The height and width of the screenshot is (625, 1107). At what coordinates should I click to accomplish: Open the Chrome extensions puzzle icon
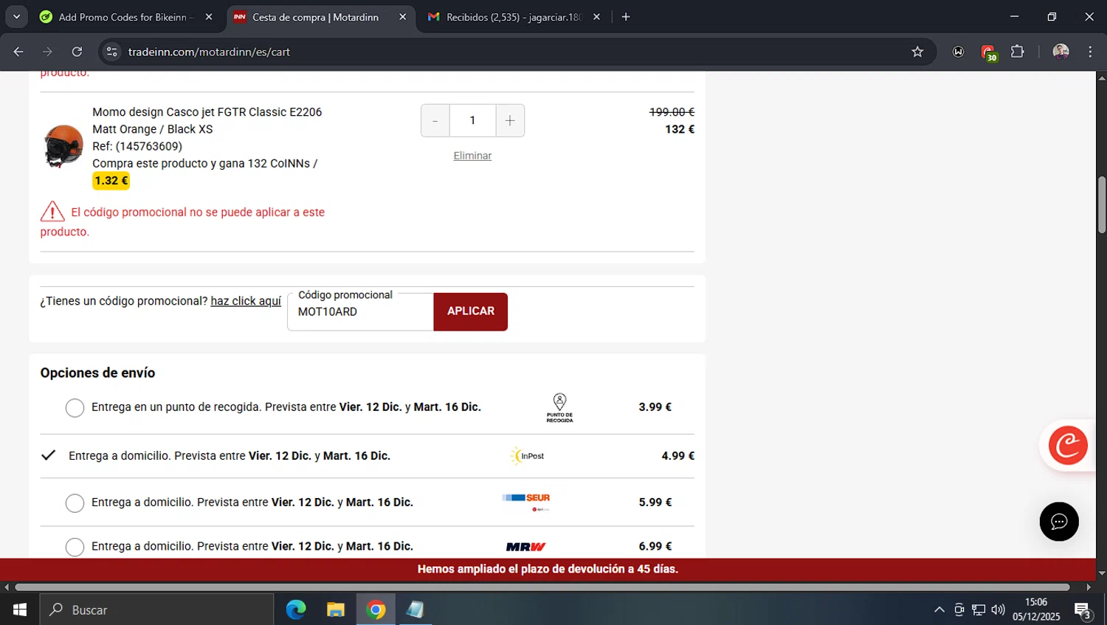(1017, 52)
